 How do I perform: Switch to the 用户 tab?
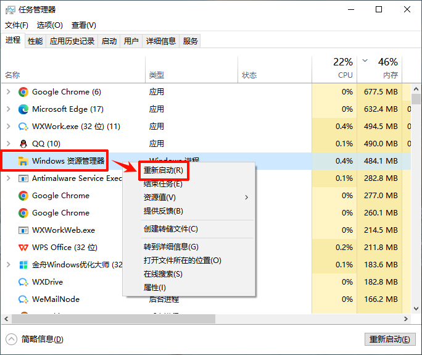click(131, 41)
